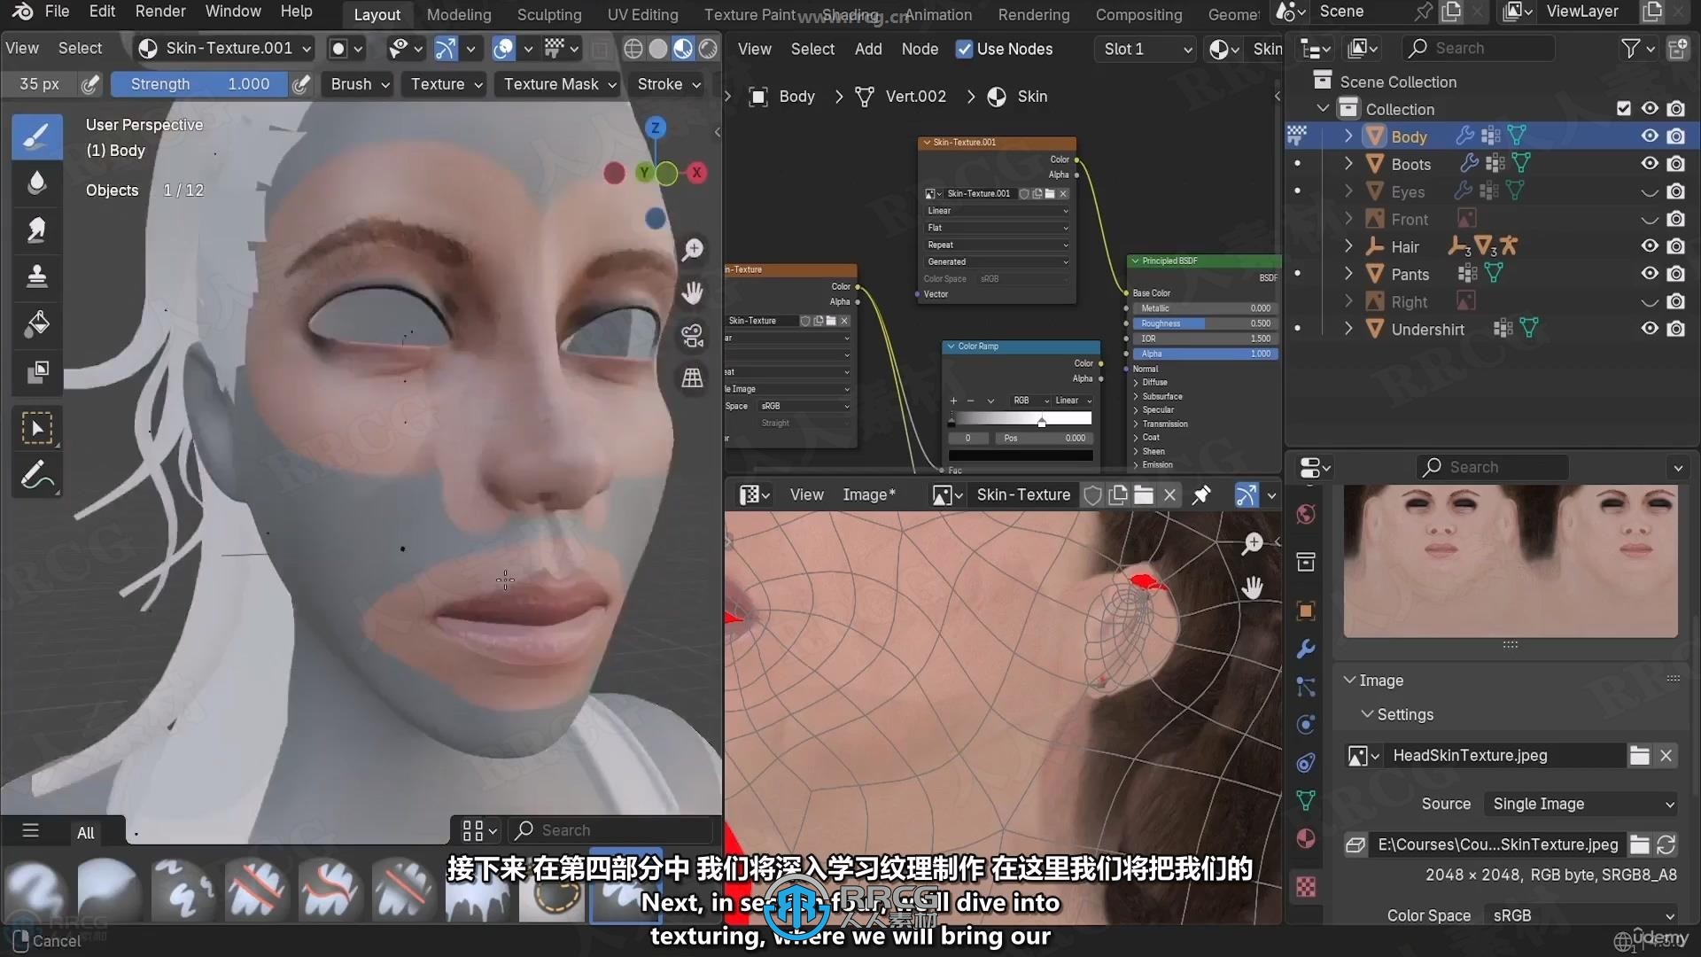Open the Slot 1 material dropdown
The height and width of the screenshot is (957, 1701).
click(x=1146, y=49)
